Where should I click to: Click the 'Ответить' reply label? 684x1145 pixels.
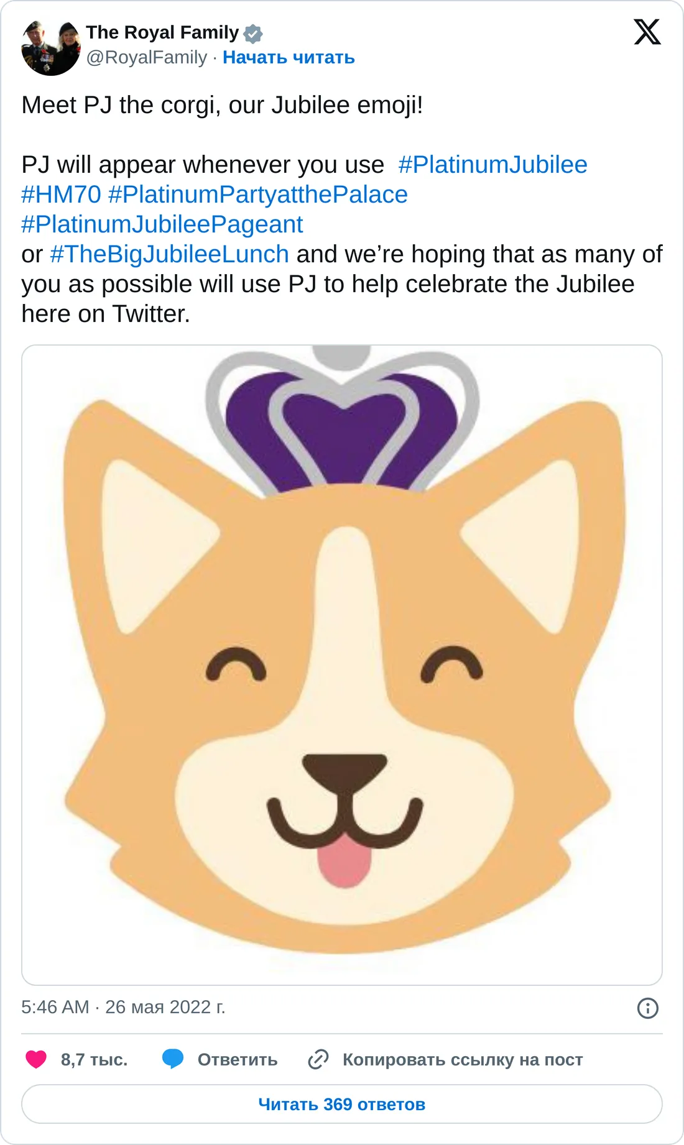tap(237, 1060)
